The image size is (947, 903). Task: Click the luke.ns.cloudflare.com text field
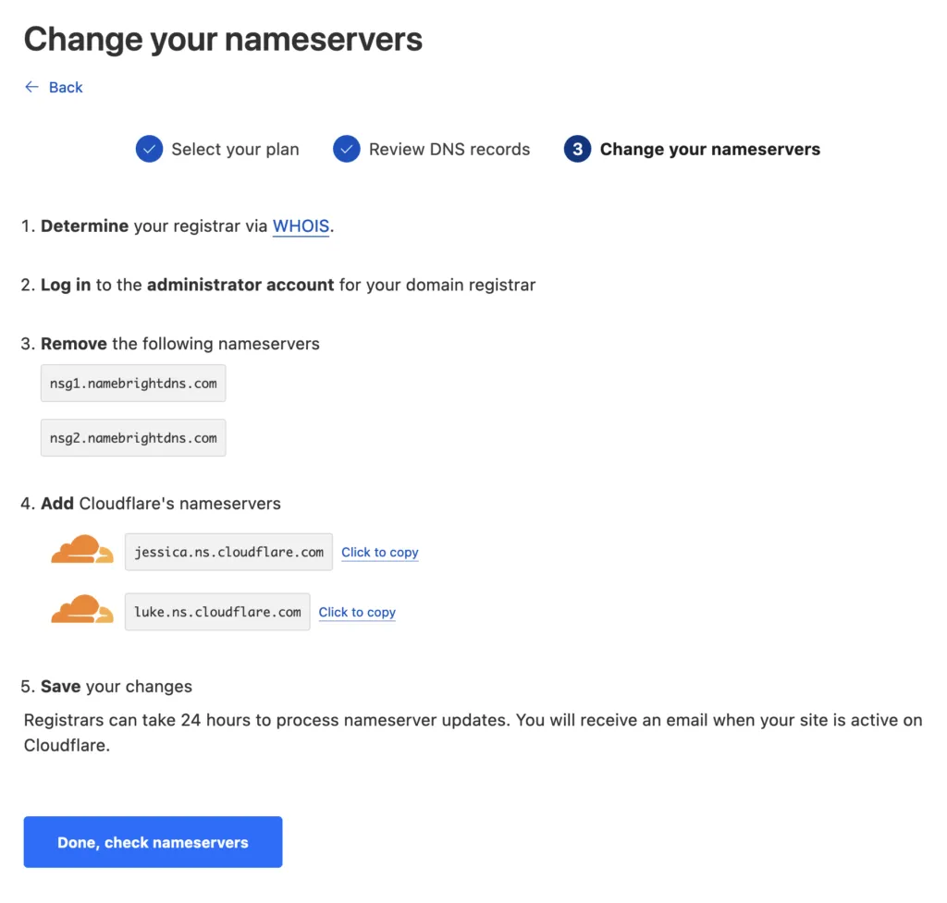point(216,611)
